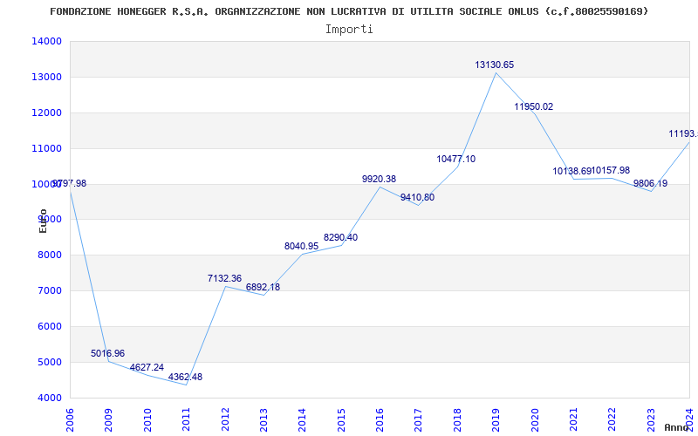This screenshot has height=436, width=698.
Task: Select the 10157.98 data label
Action: pyautogui.click(x=611, y=171)
